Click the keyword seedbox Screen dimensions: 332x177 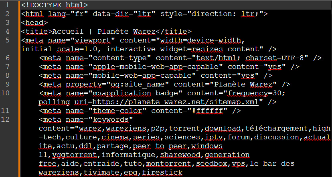point(212,164)
